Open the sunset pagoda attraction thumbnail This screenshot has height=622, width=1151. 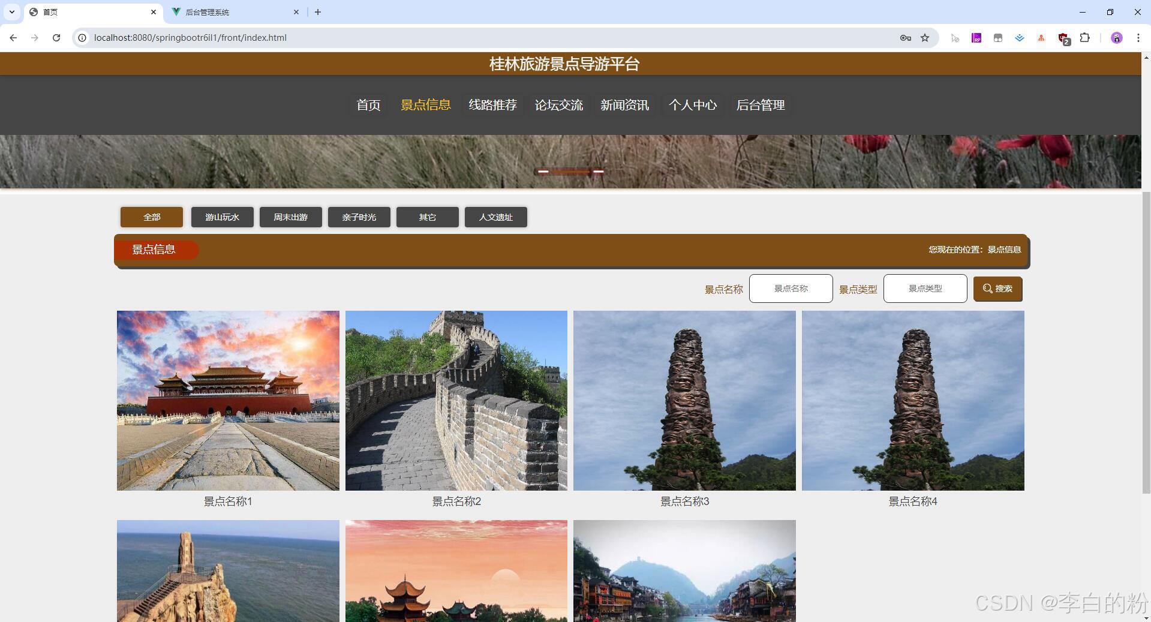pyautogui.click(x=456, y=571)
